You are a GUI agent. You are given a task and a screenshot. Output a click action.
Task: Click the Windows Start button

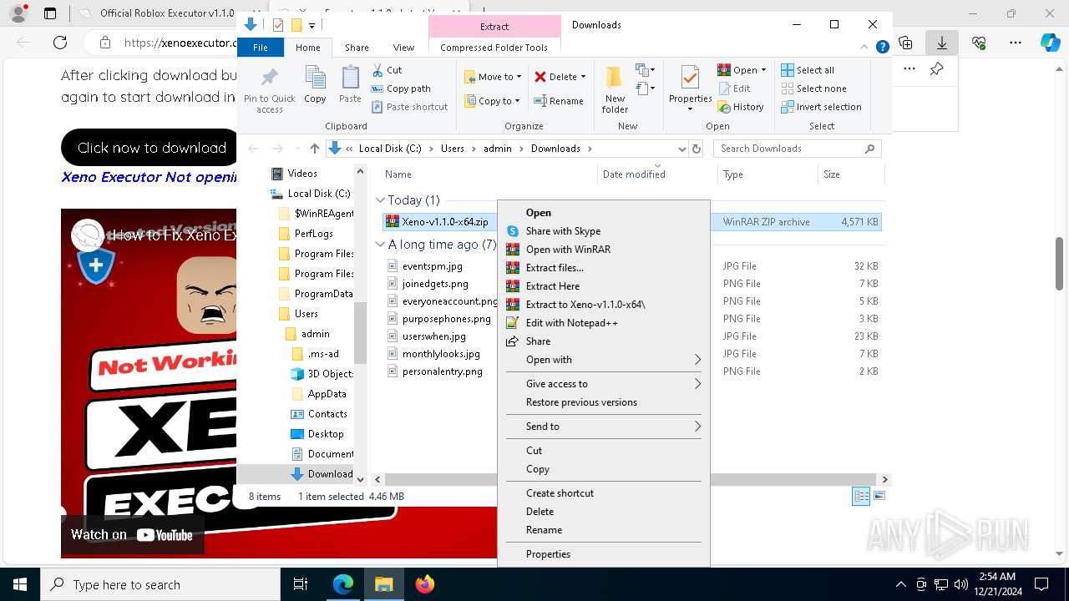click(x=20, y=584)
